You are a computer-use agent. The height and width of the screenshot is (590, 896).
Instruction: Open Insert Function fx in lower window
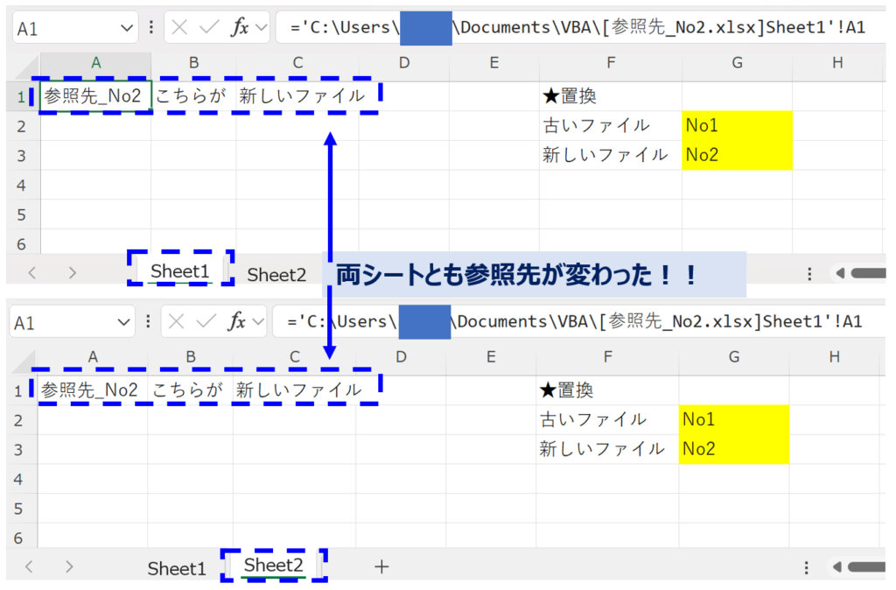point(236,321)
